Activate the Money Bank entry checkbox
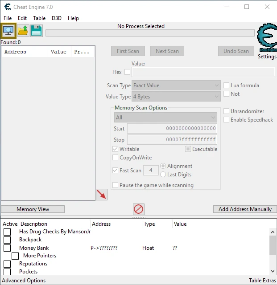277x285 pixels. [7, 248]
